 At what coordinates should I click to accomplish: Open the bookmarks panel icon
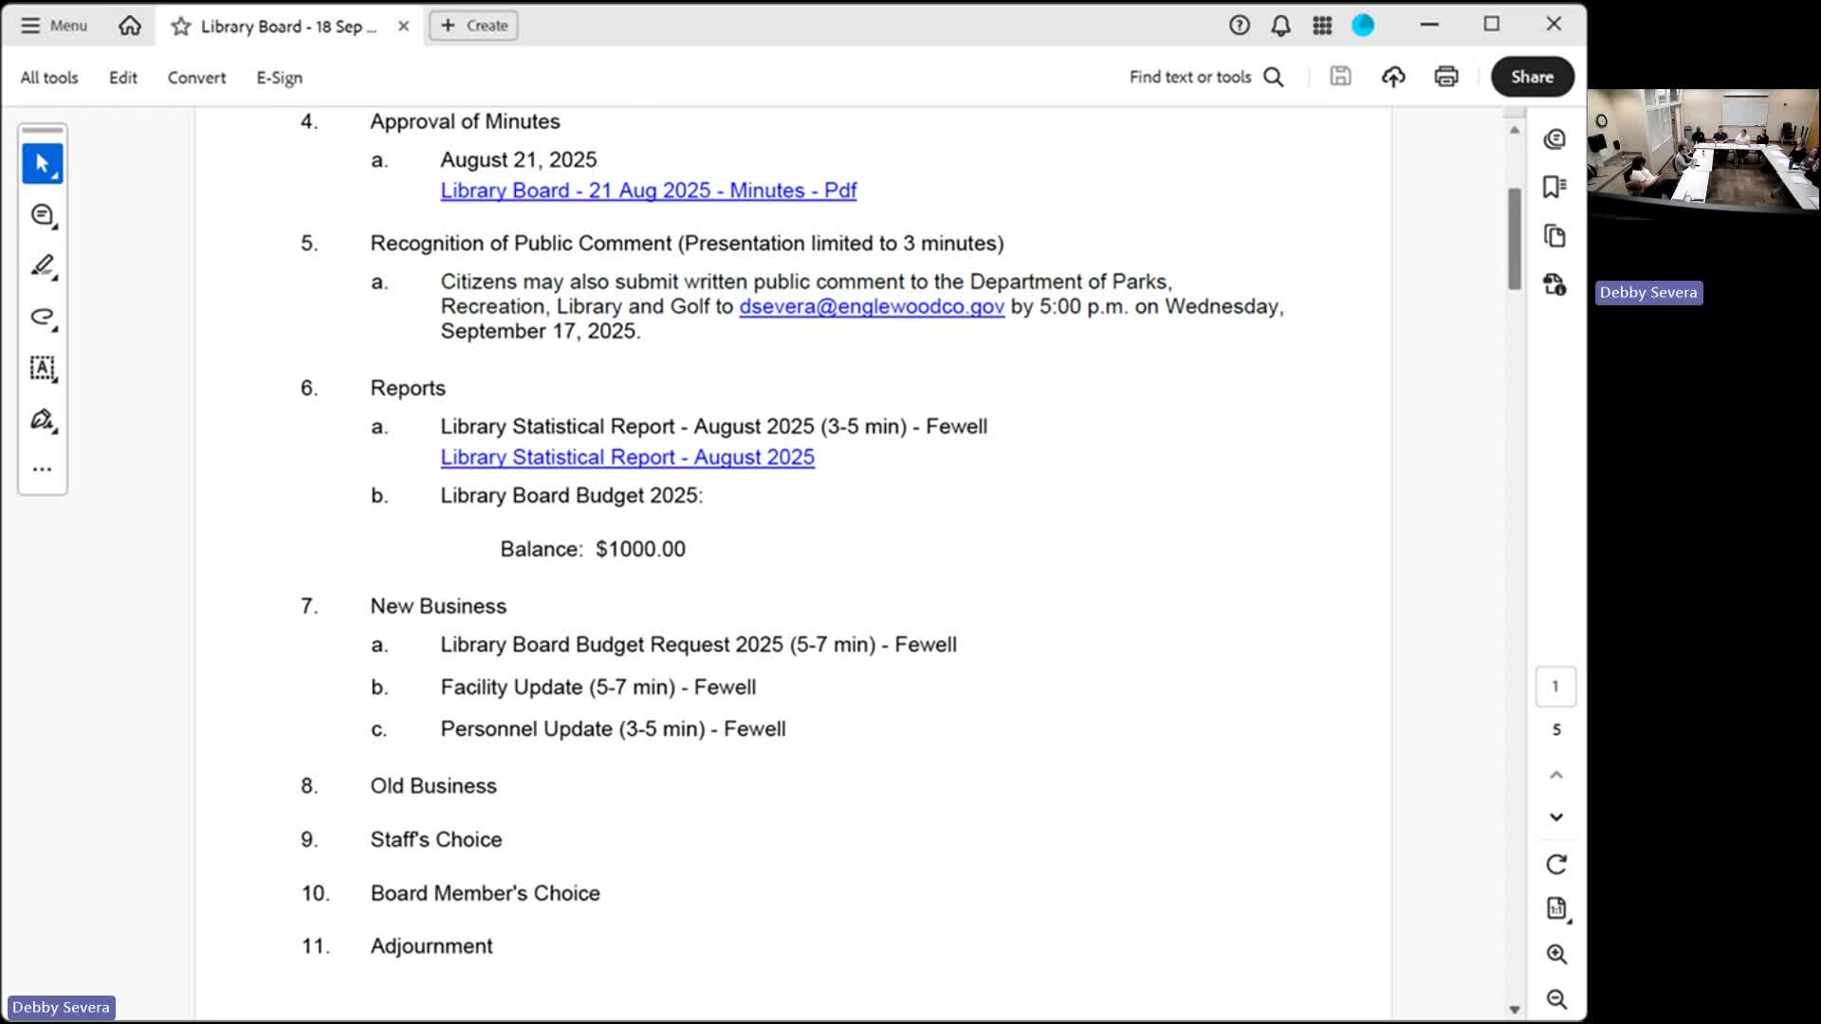[x=1554, y=187]
